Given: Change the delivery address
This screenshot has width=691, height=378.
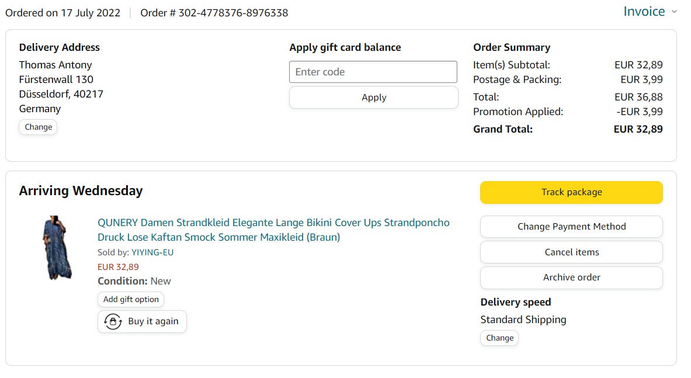Looking at the screenshot, I should click(x=38, y=127).
